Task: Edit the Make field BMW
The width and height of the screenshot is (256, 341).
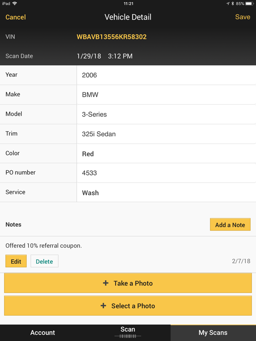Action: click(x=166, y=95)
